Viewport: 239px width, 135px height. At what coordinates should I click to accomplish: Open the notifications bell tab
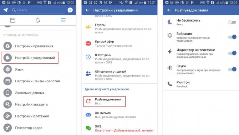(38, 20)
